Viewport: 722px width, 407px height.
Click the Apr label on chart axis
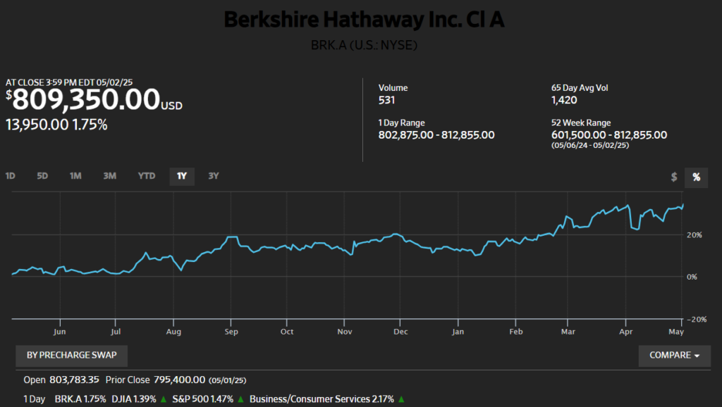pyautogui.click(x=626, y=332)
